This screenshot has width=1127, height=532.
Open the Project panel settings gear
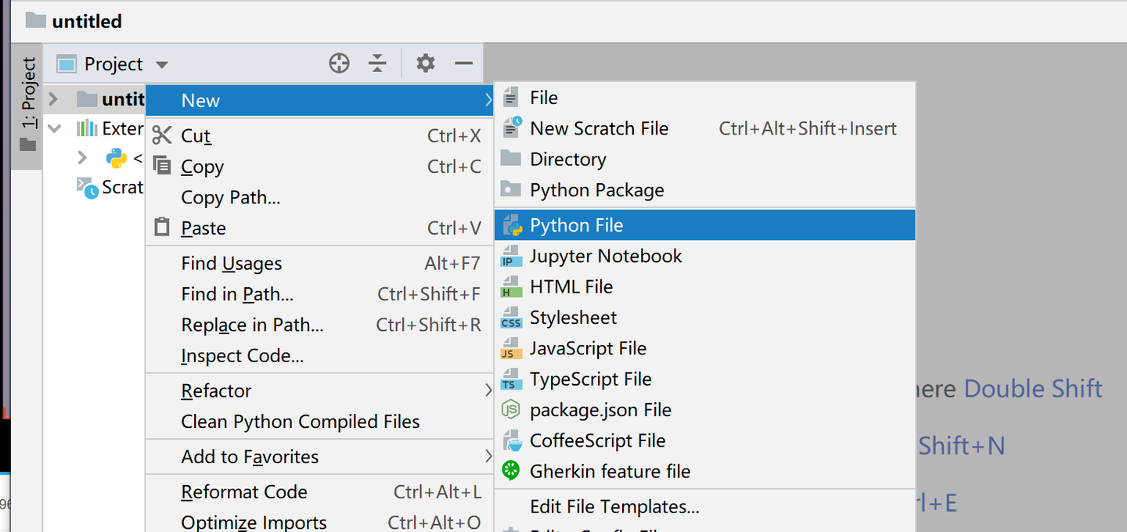425,63
